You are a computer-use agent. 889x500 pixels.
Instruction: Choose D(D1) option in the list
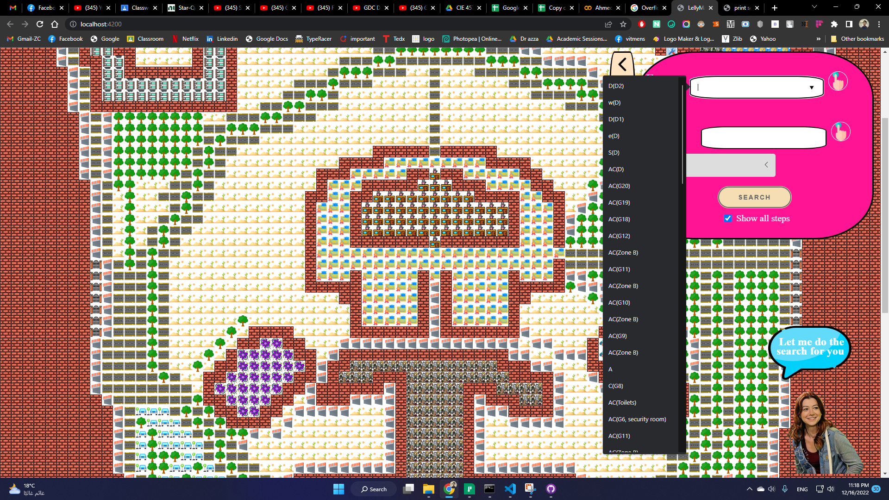pyautogui.click(x=641, y=119)
